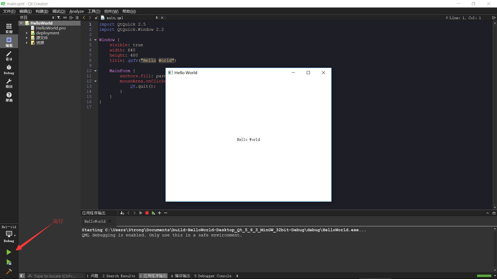497x279 pixels.
Task: Maximize the application output pane
Action: [x=494, y=213]
